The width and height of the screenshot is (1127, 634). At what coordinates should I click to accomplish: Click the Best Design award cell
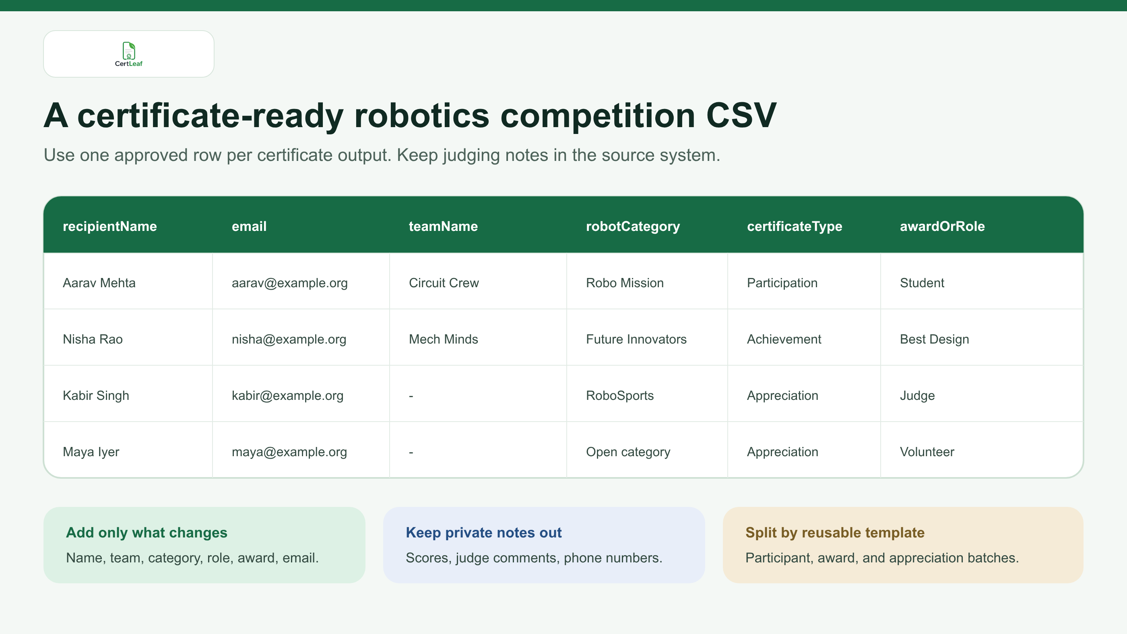point(982,339)
